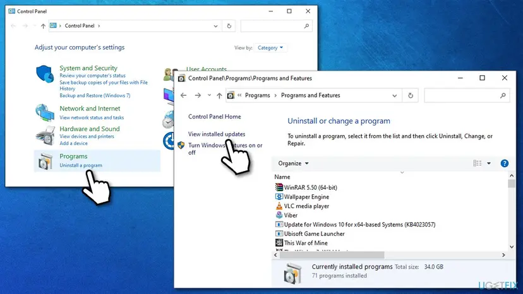Click Programs and Features breadcrumb
523x294 pixels.
coord(311,95)
